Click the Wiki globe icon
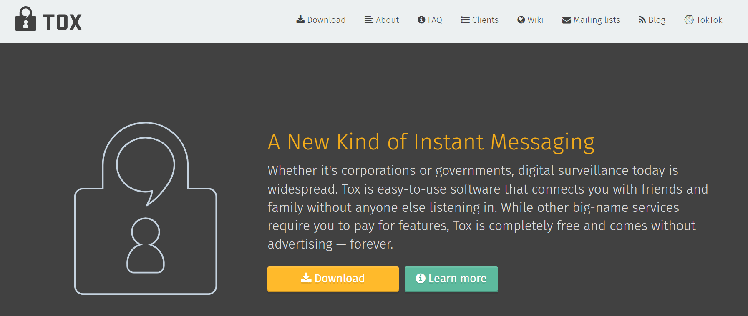 (521, 20)
